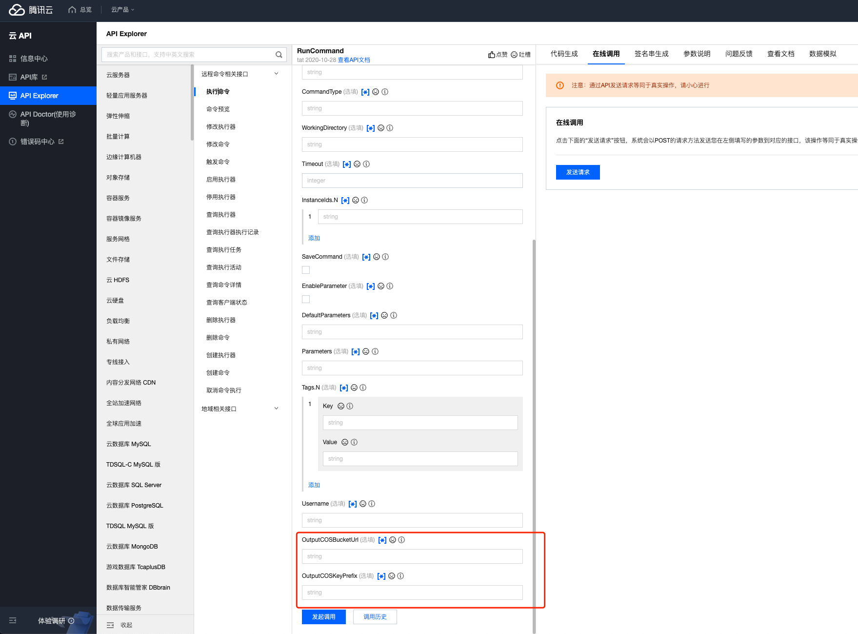Click the 发起调用 button
The height and width of the screenshot is (634, 858).
pos(324,617)
